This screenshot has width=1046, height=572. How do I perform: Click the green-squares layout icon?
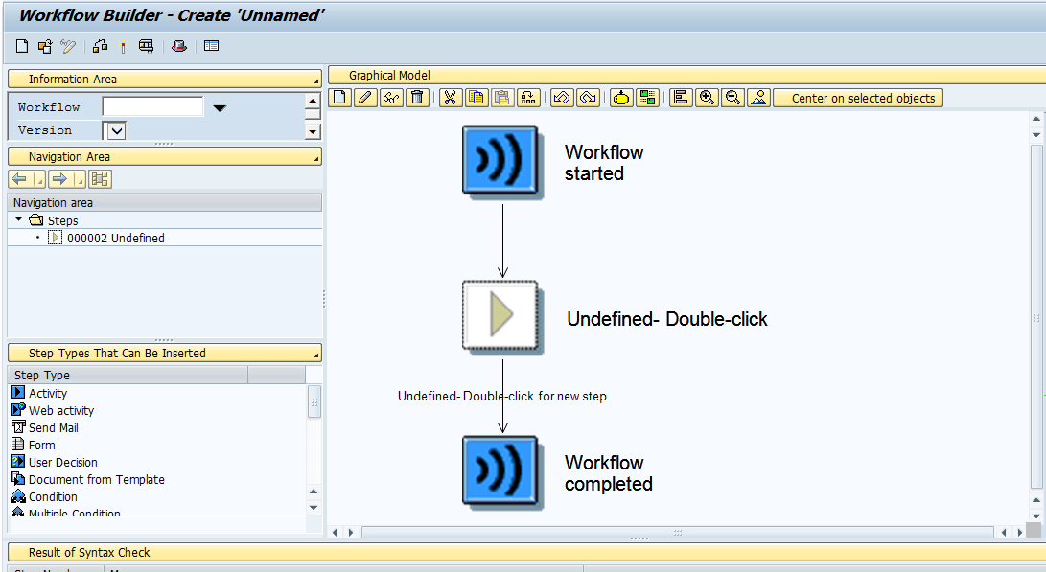pyautogui.click(x=647, y=98)
